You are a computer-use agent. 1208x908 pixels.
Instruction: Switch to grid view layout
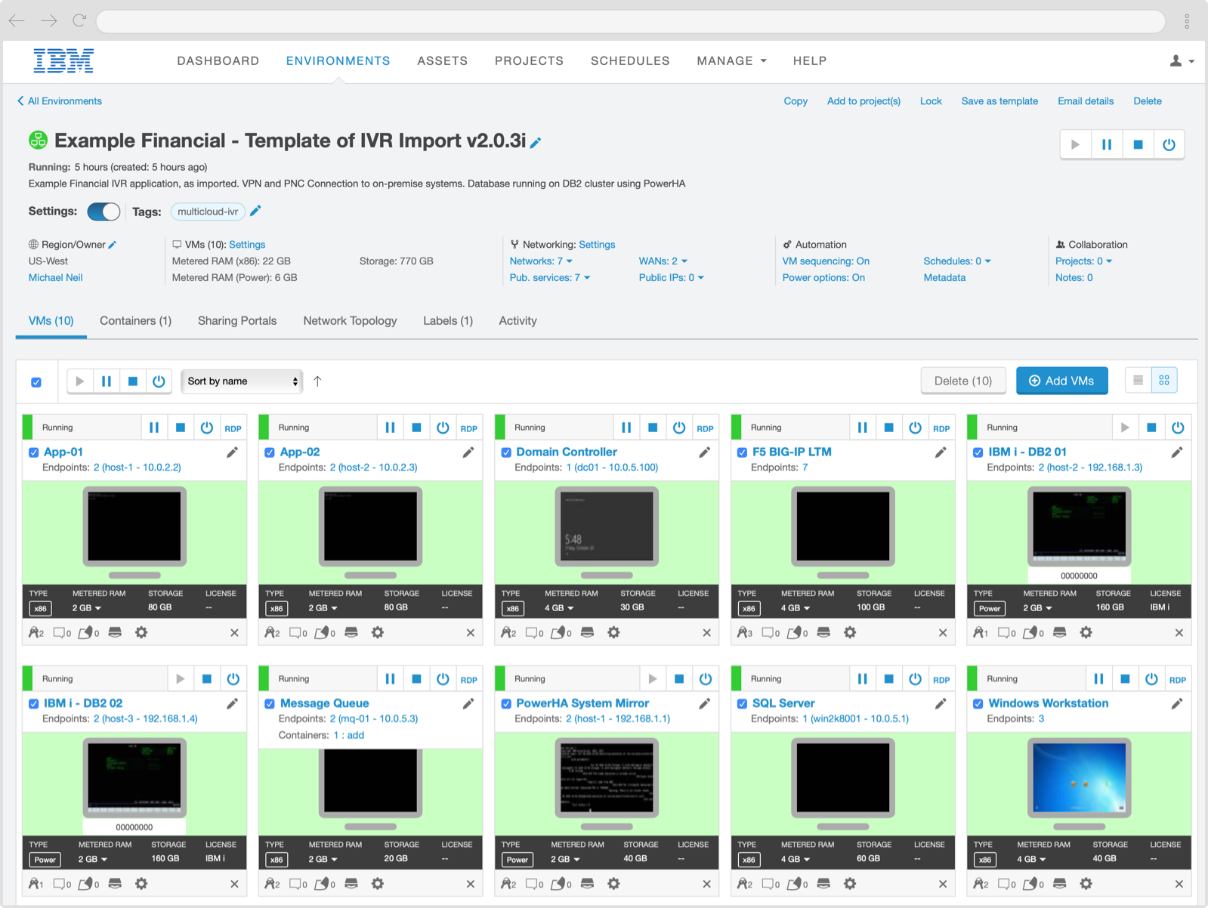point(1164,381)
